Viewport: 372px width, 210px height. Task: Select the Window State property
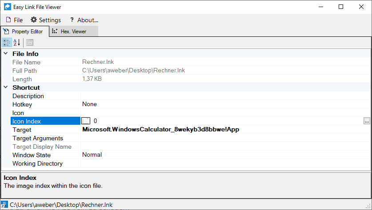click(31, 155)
